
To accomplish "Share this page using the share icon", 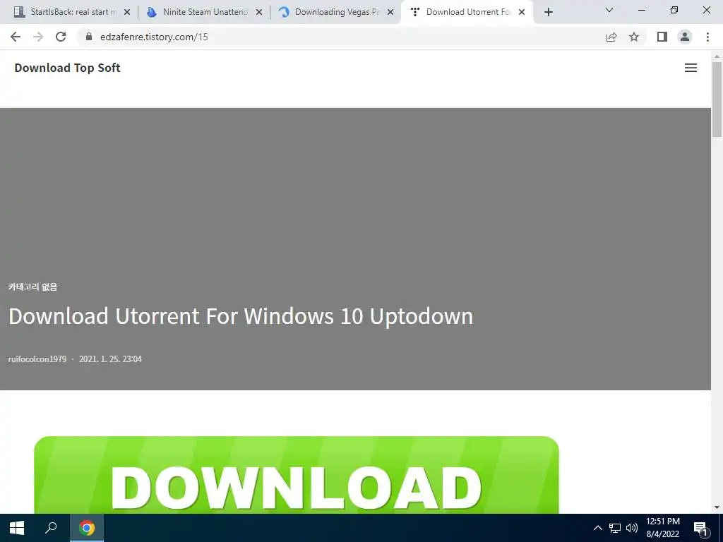I will point(611,37).
